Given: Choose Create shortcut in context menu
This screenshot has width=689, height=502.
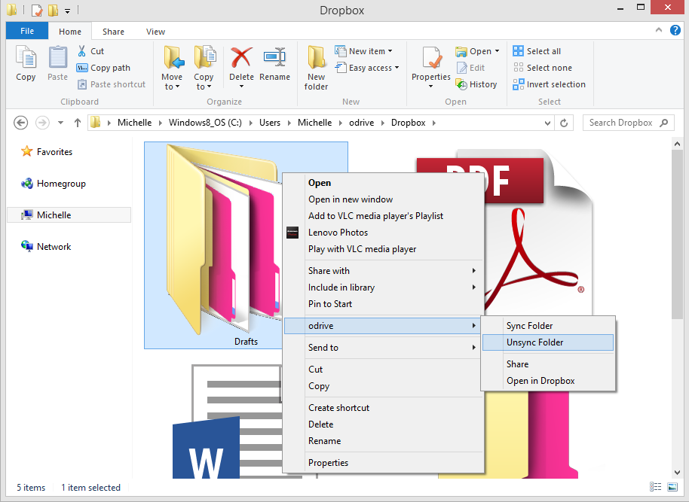Looking at the screenshot, I should coord(383,408).
